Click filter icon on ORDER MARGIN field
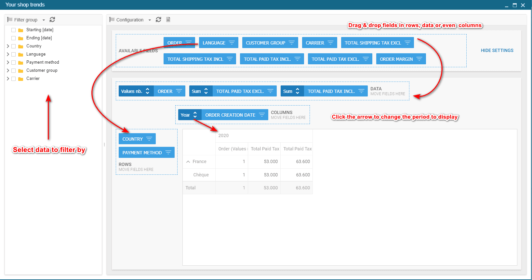The image size is (532, 280). point(419,59)
